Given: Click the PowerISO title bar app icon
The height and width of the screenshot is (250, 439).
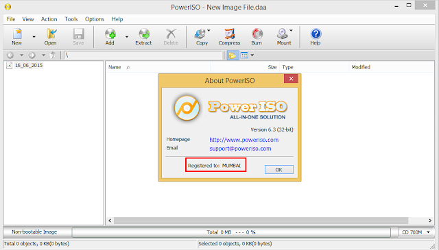Looking at the screenshot, I should [x=8, y=7].
